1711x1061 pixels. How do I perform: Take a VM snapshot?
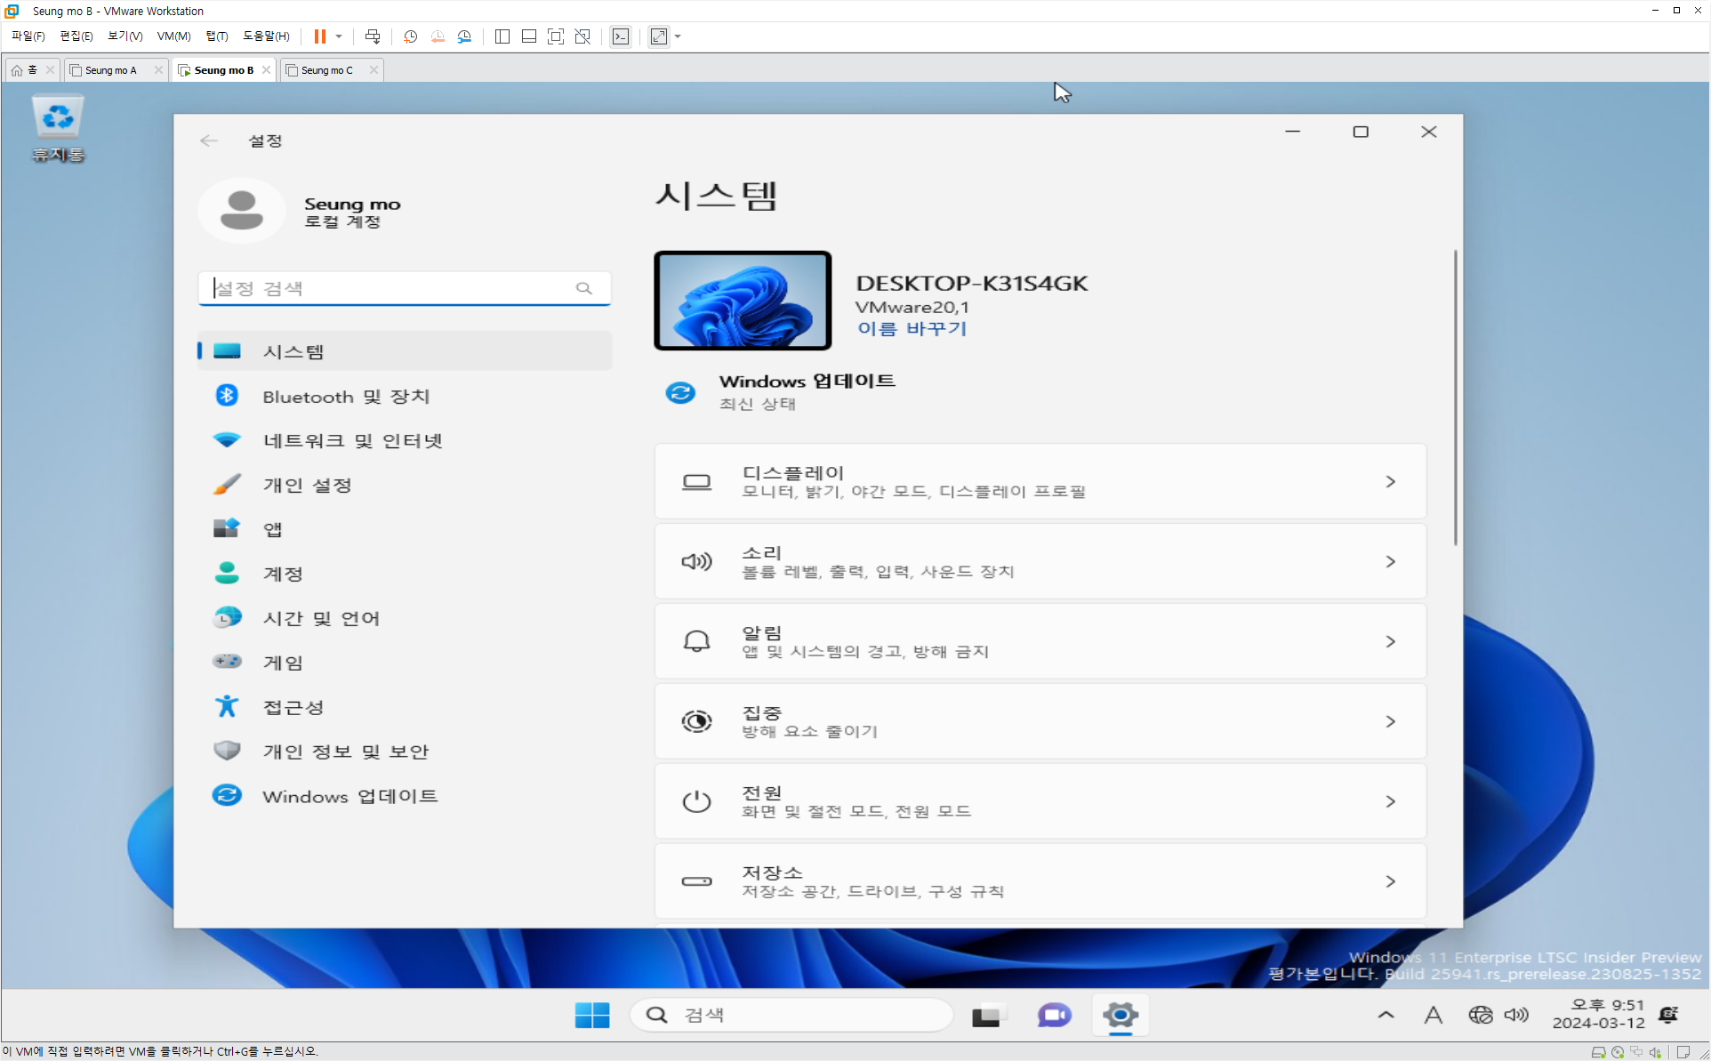pyautogui.click(x=410, y=36)
